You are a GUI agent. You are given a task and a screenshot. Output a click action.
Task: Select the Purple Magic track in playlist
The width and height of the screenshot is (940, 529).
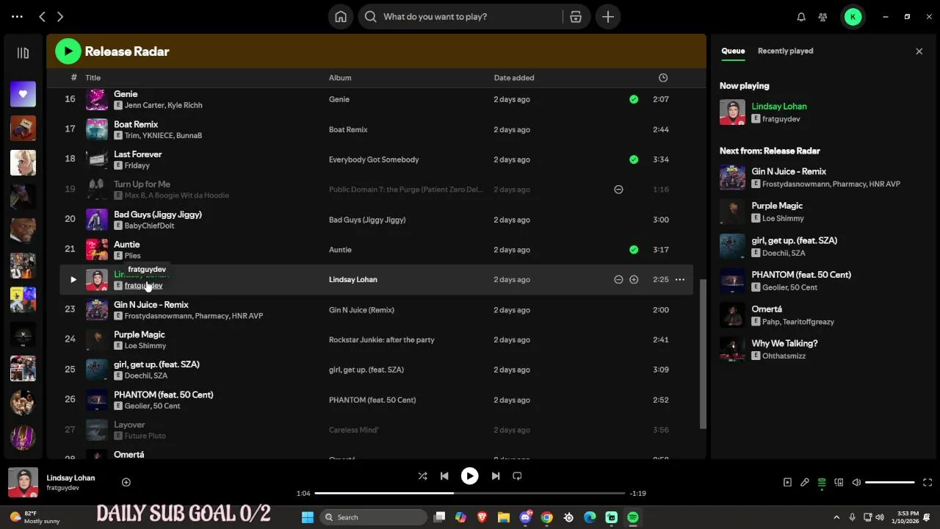click(376, 340)
